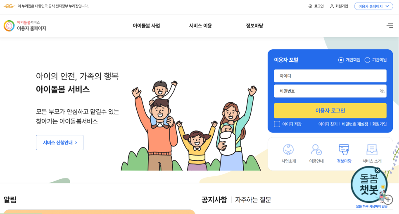The image size is (399, 214).
Task: Click the 아이돌봄서비스 smiley logo
Action: 9,26
